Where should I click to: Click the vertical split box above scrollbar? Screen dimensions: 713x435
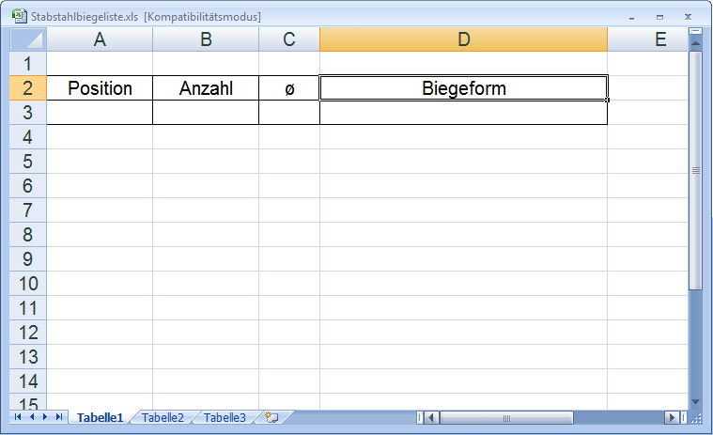tap(695, 31)
